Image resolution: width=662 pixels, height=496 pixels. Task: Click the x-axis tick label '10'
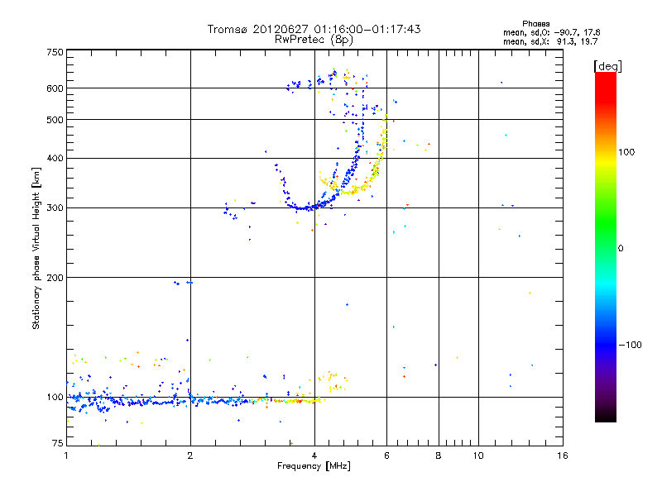478,455
